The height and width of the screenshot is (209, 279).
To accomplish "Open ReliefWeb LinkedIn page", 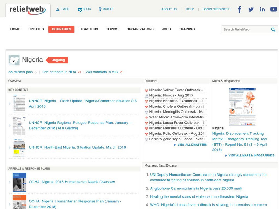I will coord(262,9).
